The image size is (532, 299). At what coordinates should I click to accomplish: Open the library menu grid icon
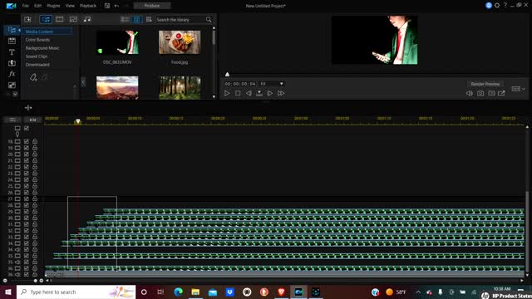[x=149, y=19]
